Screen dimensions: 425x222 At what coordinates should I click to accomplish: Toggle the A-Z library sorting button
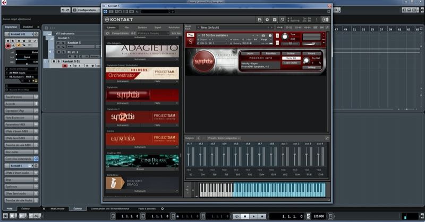(x=133, y=33)
